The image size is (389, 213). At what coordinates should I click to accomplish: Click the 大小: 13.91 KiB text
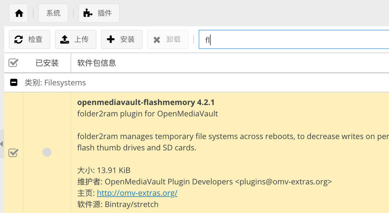pos(104,170)
